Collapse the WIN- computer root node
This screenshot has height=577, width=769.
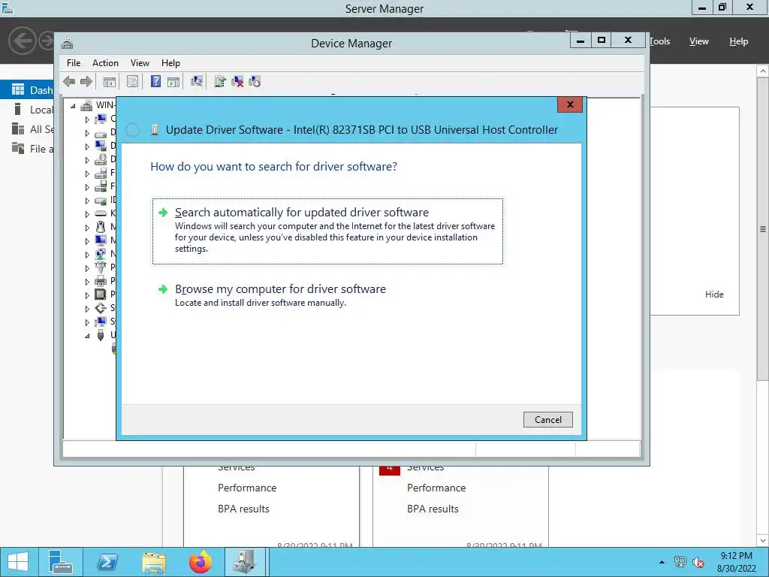73,105
